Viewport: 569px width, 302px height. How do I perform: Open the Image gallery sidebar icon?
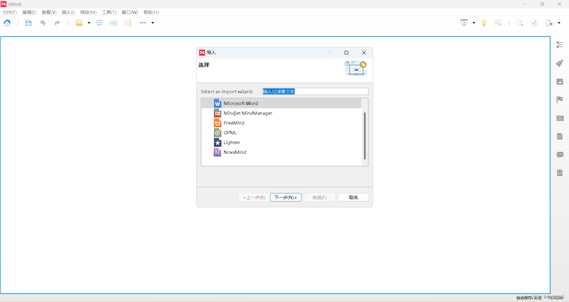[x=560, y=81]
